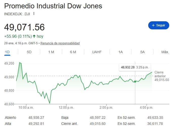
Task: Switch to the 1A yearly range
Action: coord(120,52)
